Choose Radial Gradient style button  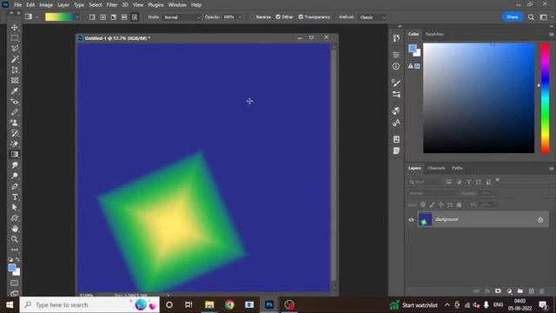tap(103, 17)
